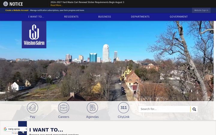
Task: Click the Winston-Salem logo
Action: (34, 34)
